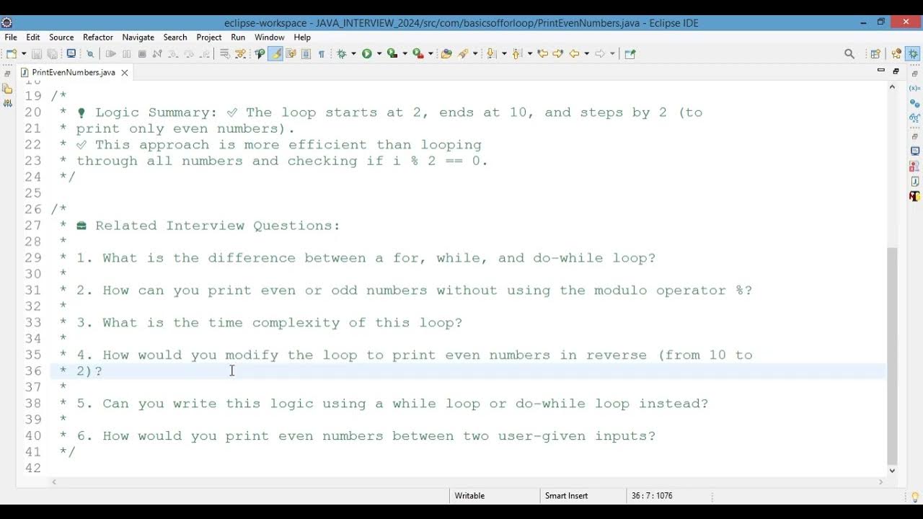Click the Search flashlight toolbar icon

(463, 53)
